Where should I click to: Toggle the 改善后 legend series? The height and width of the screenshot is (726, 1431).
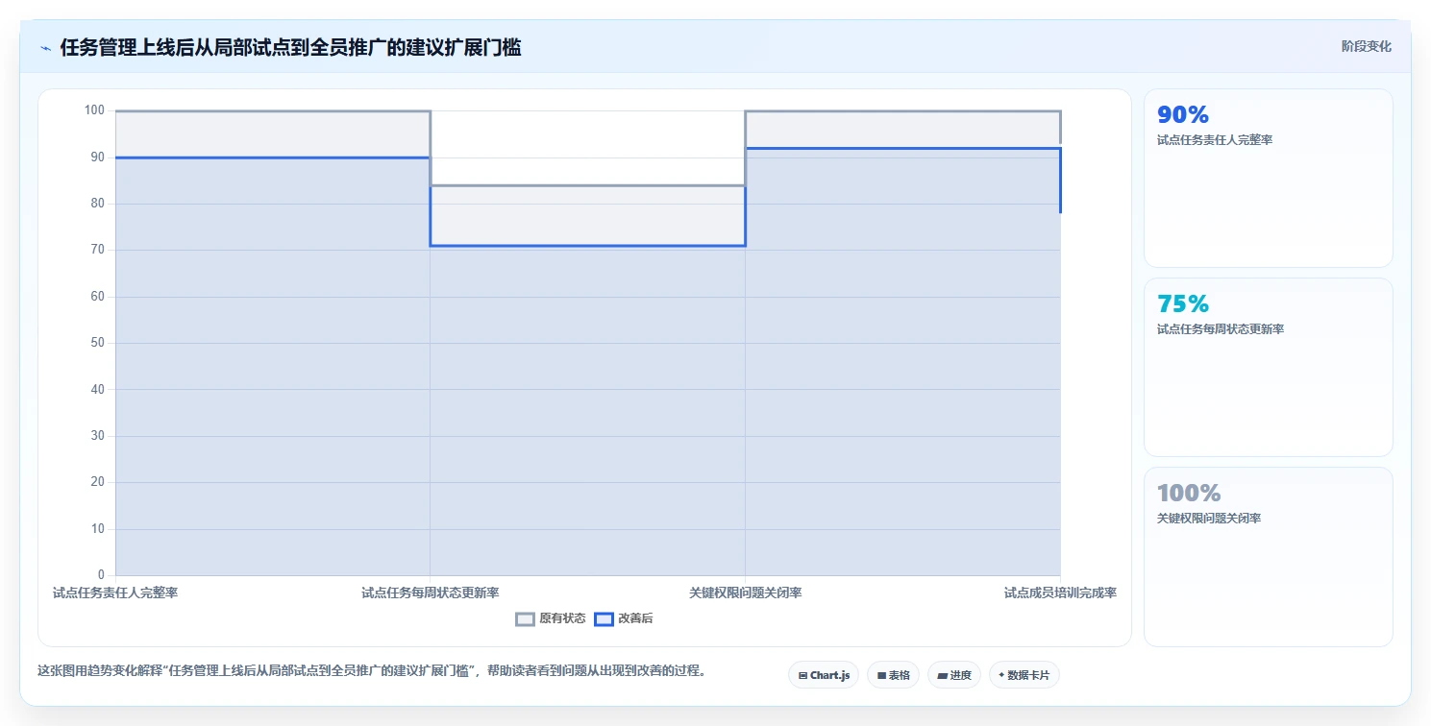[624, 618]
